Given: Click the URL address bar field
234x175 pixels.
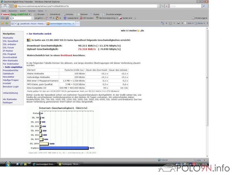Looking at the screenshot, I should pos(85,6).
